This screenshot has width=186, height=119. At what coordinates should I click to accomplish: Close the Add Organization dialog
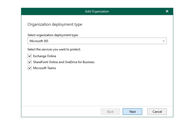167,11
